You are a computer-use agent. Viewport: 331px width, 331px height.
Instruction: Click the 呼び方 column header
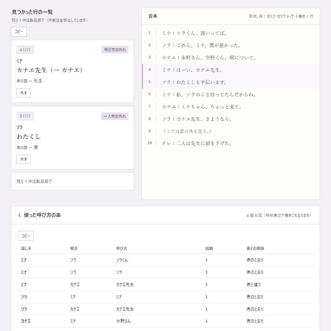[122, 249]
